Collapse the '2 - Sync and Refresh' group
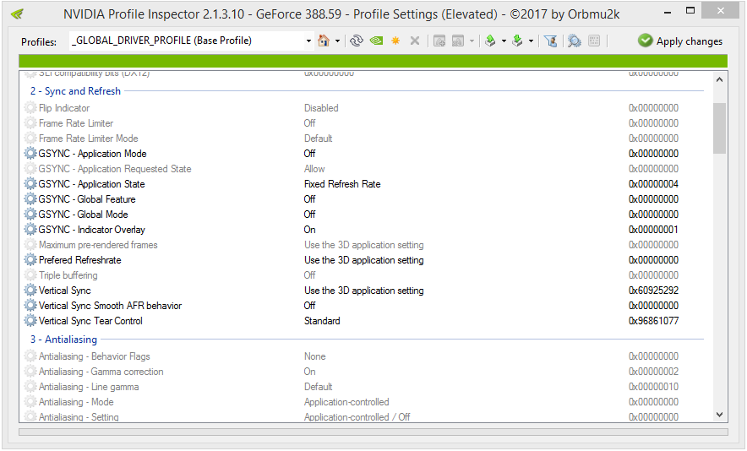Screen dimensions: 747x451 tap(75, 91)
